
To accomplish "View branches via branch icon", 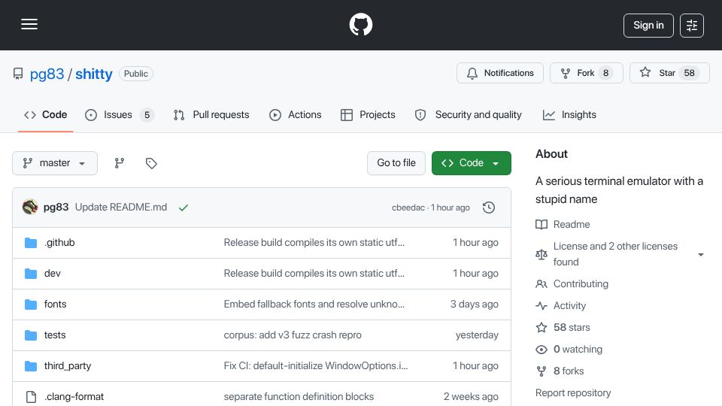I will 120,163.
